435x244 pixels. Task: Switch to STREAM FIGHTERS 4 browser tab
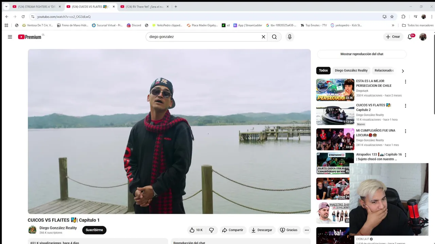tap(36, 7)
